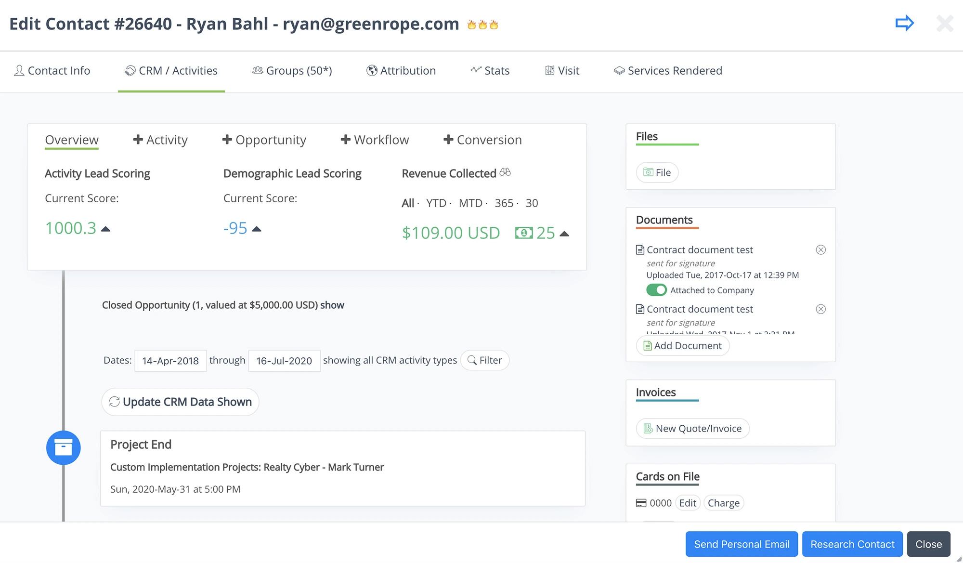Screen dimensions: 963x563
Task: Remove first Contract document test entry
Action: point(821,249)
